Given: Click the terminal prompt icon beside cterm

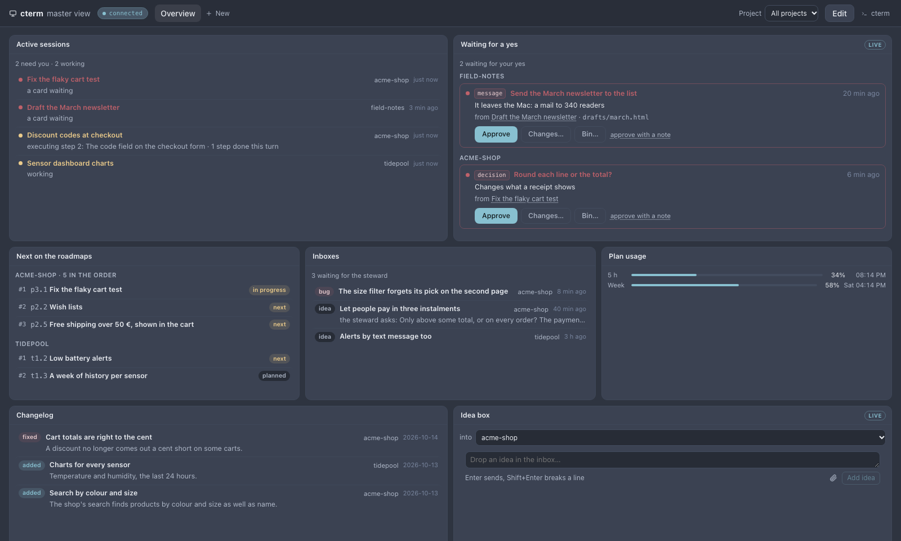Looking at the screenshot, I should [x=864, y=14].
